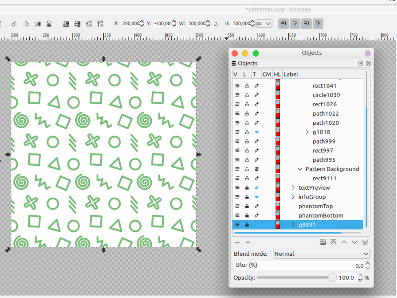The height and width of the screenshot is (298, 397).
Task: Click the Lower selection one step icon
Action: [78, 23]
